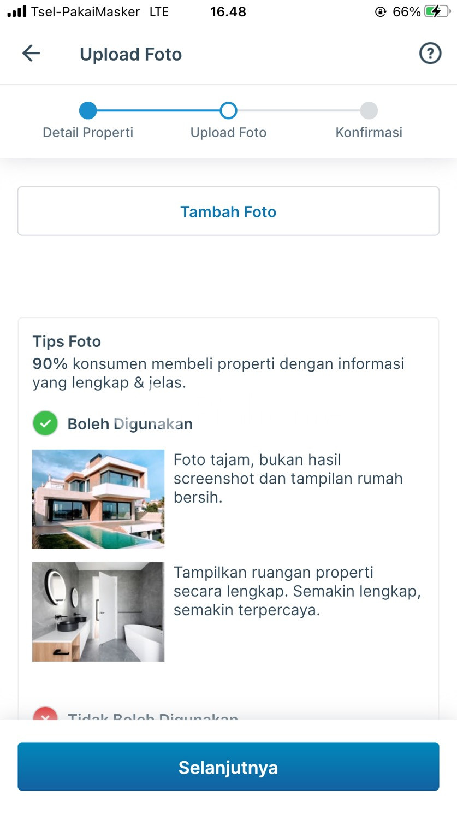
Task: Select the Detail Properti step circle
Action: (x=88, y=110)
